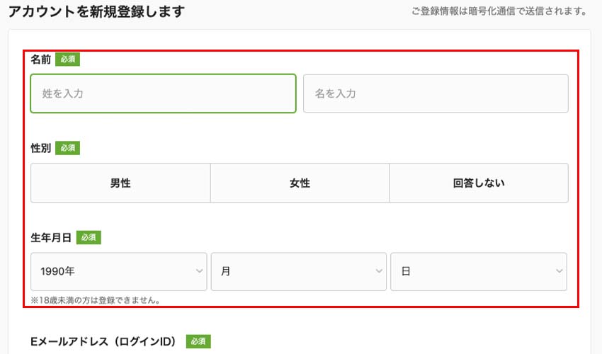Click the 生年月日 field label

coord(51,238)
